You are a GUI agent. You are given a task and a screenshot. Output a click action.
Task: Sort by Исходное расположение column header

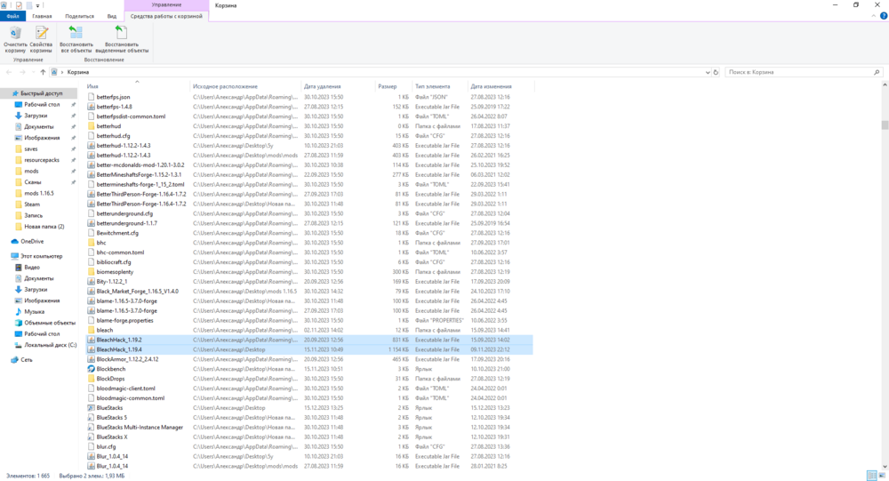pyautogui.click(x=245, y=86)
